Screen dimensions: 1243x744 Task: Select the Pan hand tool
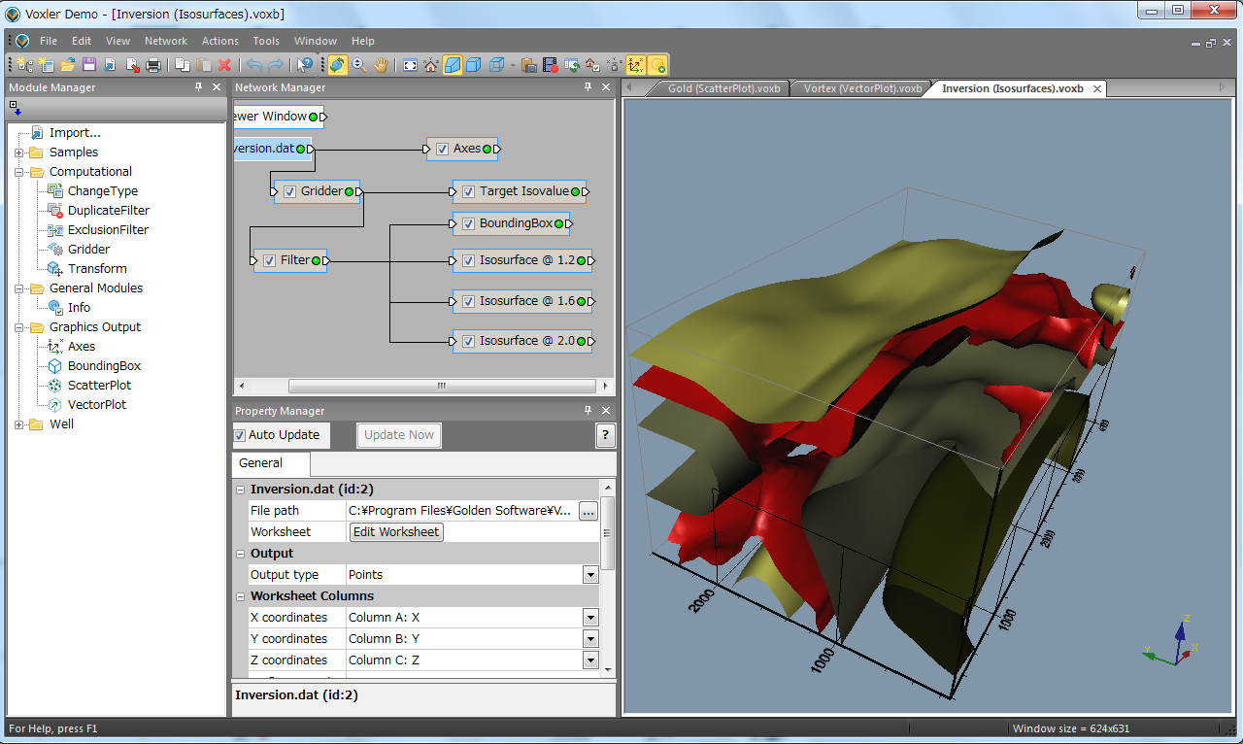click(381, 65)
